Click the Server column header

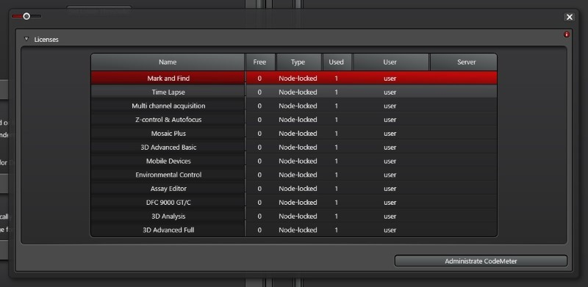(467, 62)
